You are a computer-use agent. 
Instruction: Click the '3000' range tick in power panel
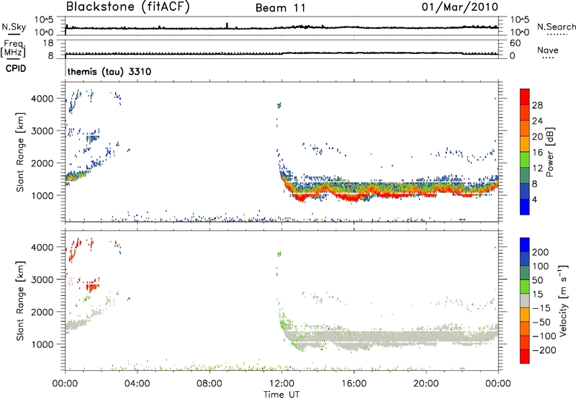point(42,131)
